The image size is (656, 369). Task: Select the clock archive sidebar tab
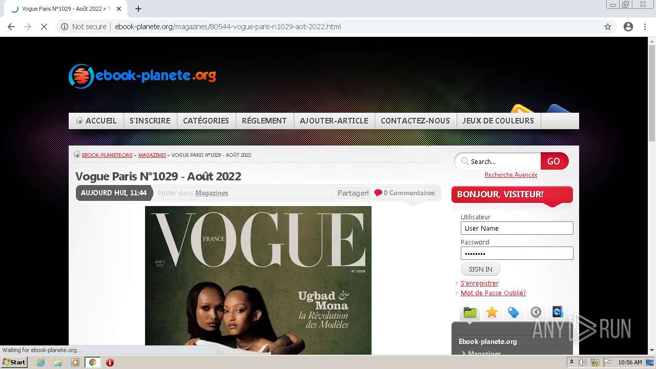[x=536, y=312]
